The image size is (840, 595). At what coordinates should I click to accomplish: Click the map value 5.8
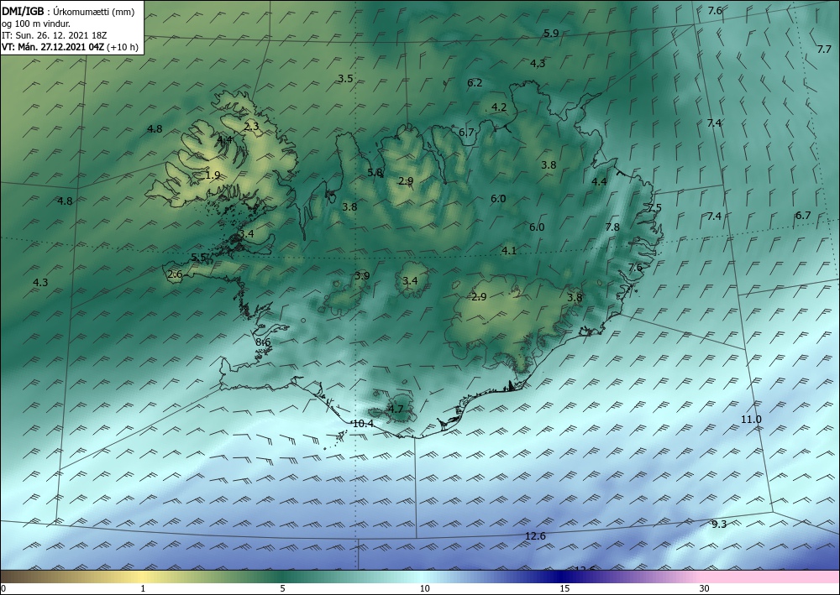[x=375, y=172]
